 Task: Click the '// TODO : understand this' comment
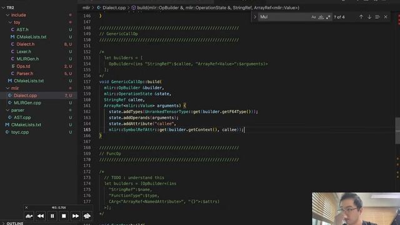pos(134,177)
